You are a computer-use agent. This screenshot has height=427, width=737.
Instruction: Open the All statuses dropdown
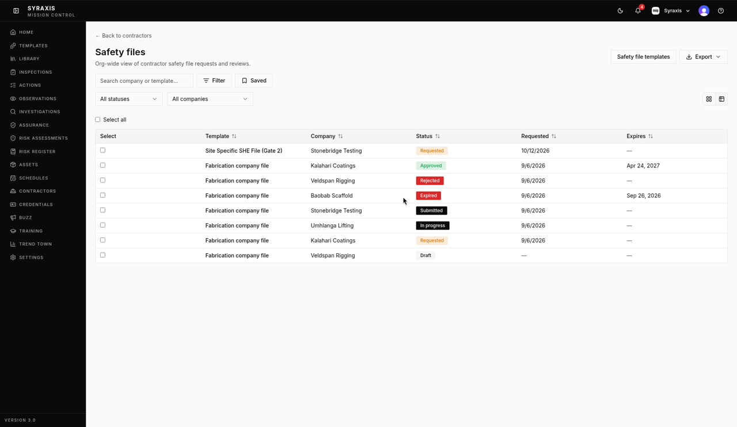[129, 99]
